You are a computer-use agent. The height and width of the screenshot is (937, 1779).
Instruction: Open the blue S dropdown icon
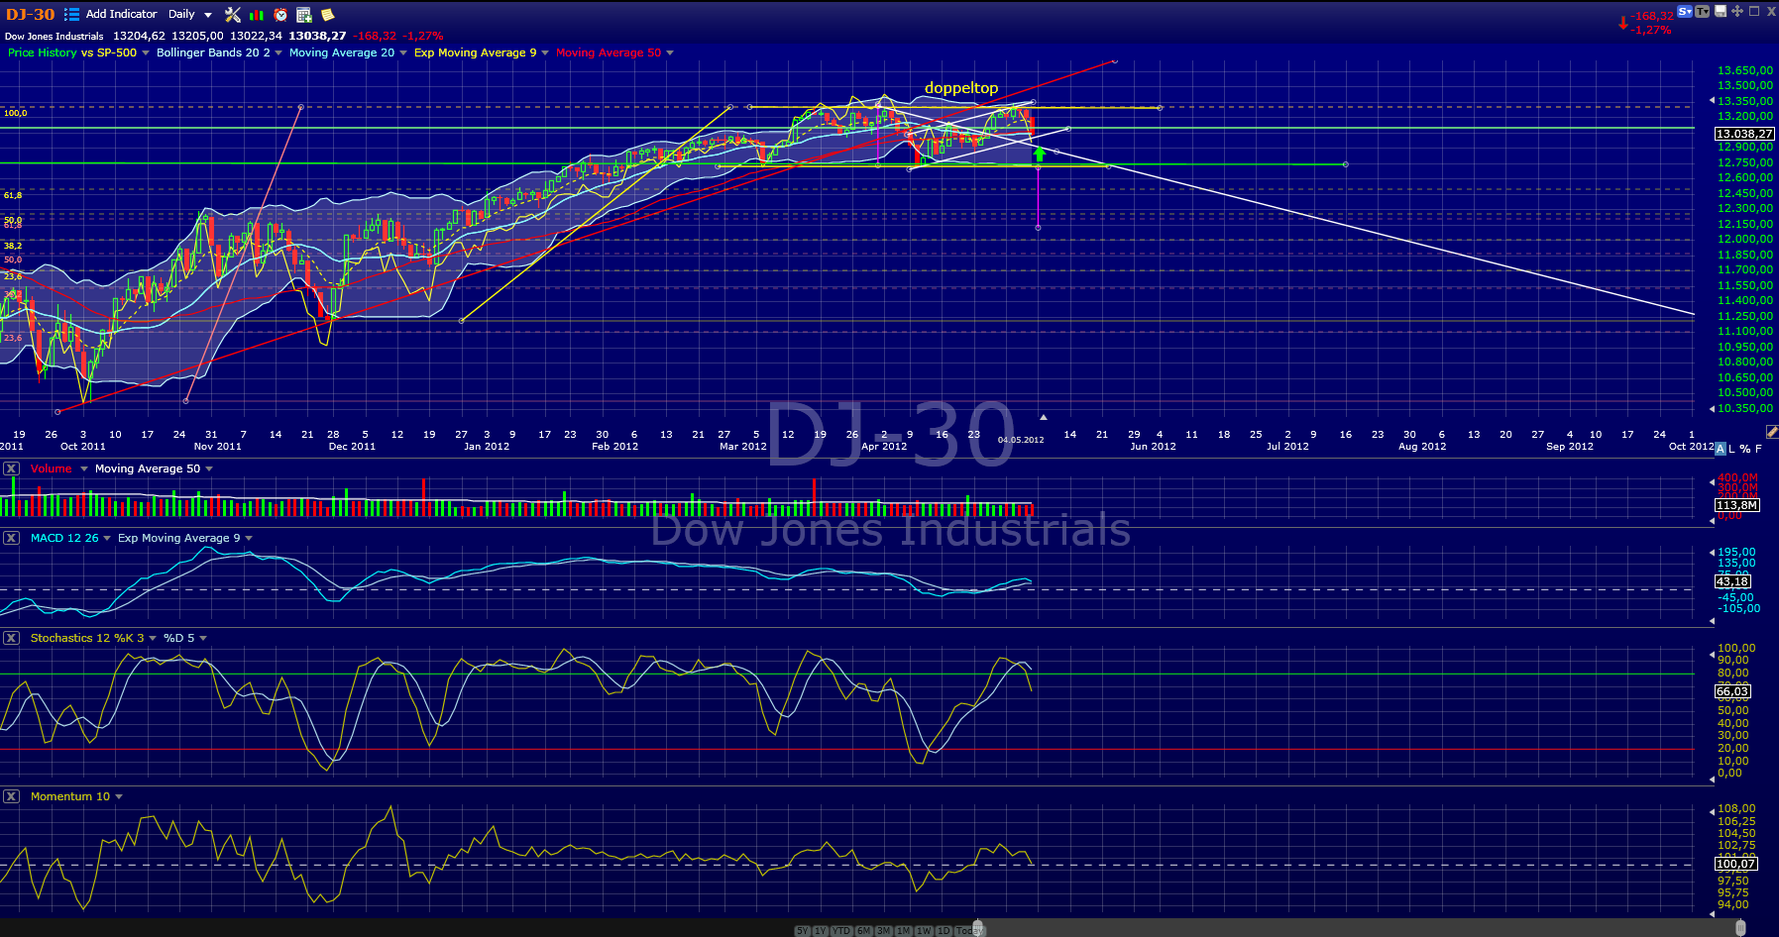(1685, 11)
